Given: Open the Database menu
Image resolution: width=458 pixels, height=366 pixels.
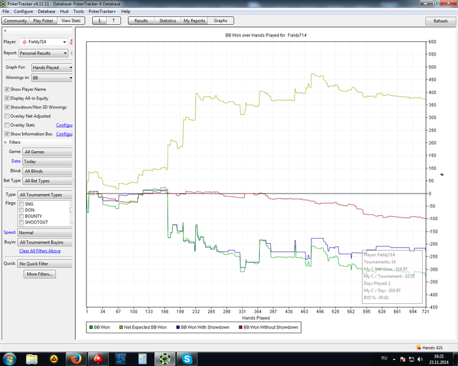Looking at the screenshot, I should pyautogui.click(x=46, y=11).
